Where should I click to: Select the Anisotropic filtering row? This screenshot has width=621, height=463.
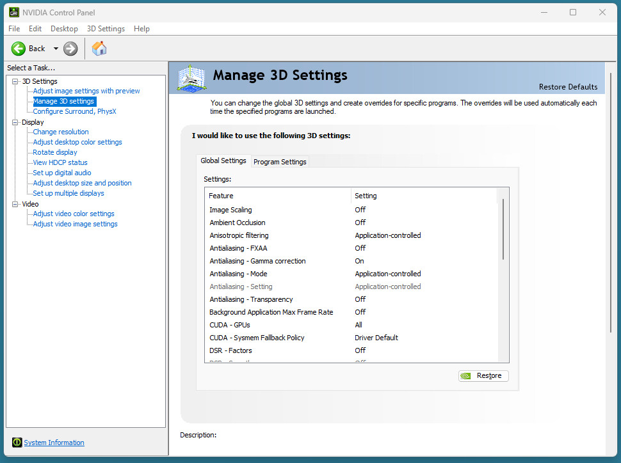pyautogui.click(x=351, y=235)
